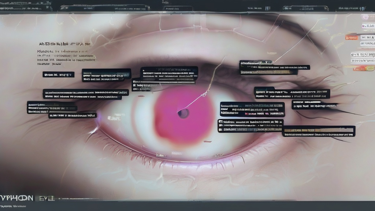The image size is (375, 211).
Task: Select the center-left segment of the top bar
Action: pos(105,7)
